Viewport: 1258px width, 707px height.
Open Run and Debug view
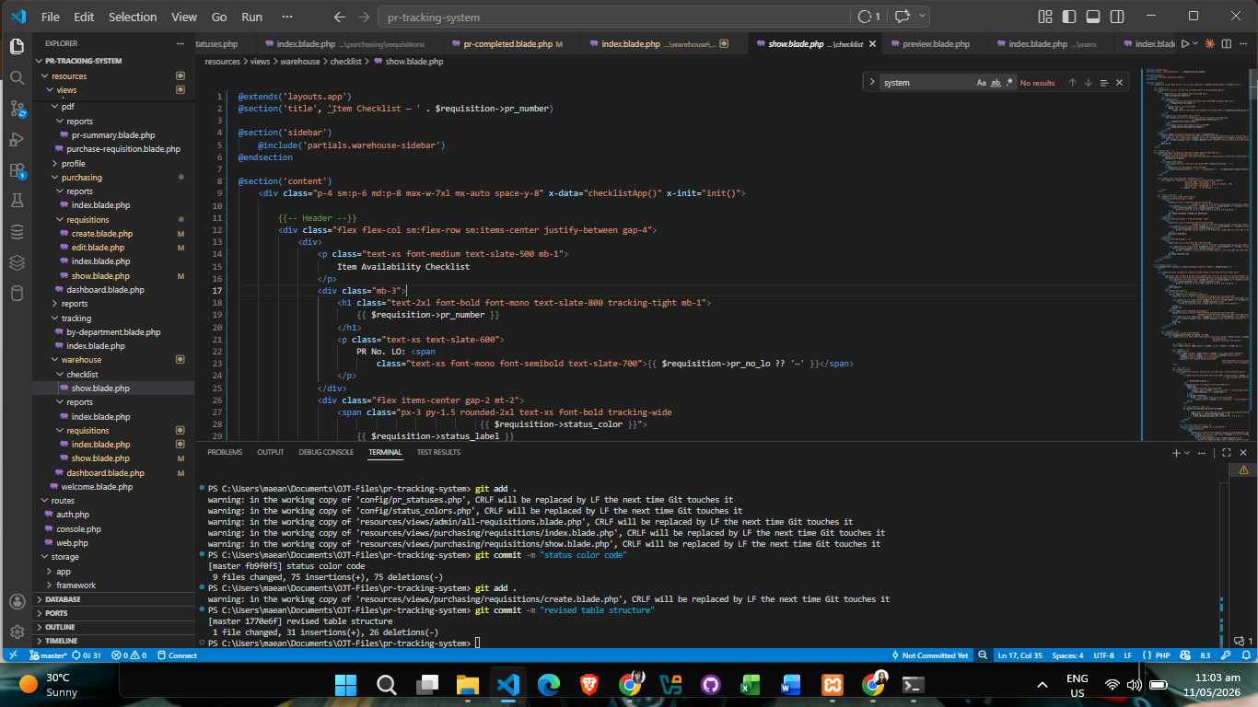[x=17, y=139]
